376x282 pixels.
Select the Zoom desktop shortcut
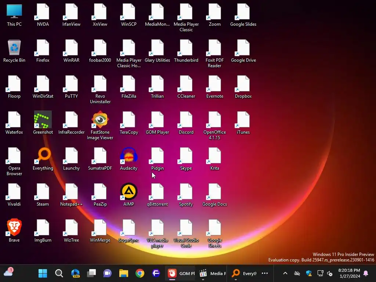tap(214, 15)
